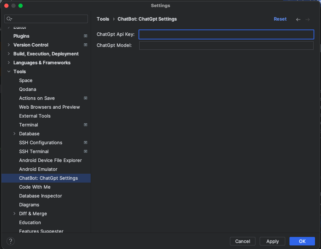321x249 pixels.
Task: Expand the Database tree node
Action: [15, 134]
